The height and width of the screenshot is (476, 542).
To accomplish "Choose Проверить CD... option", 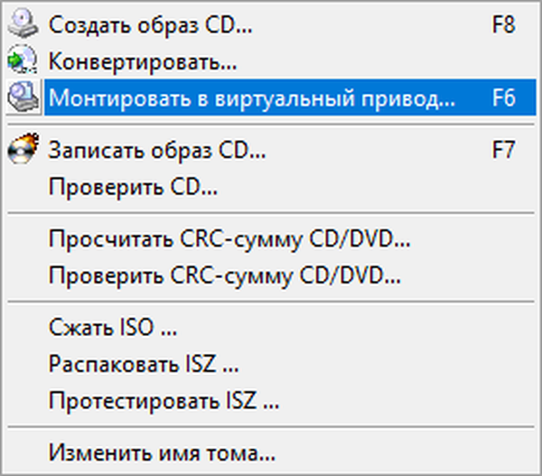I will 271,187.
